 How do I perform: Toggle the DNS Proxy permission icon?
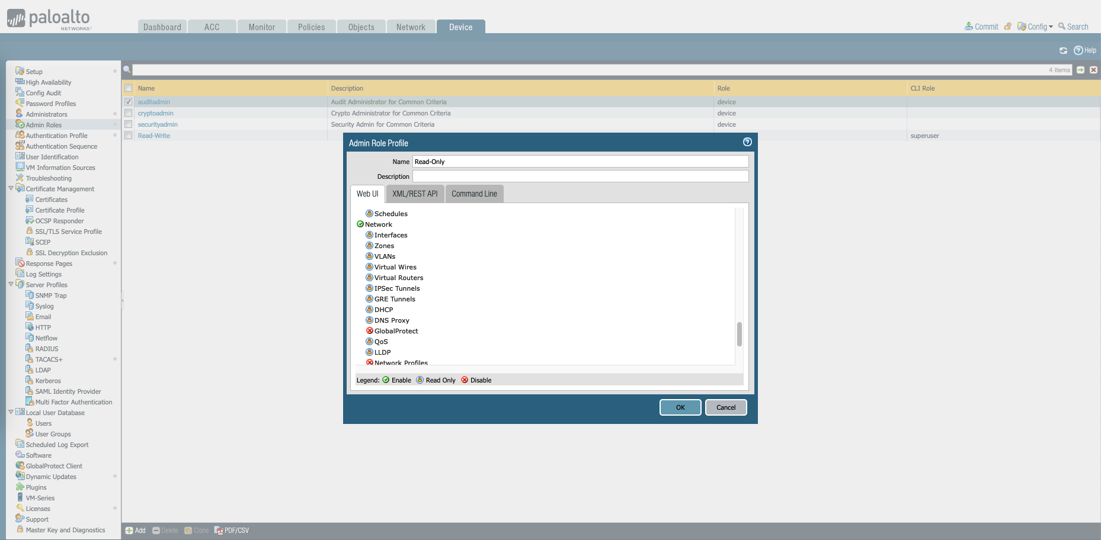click(370, 320)
